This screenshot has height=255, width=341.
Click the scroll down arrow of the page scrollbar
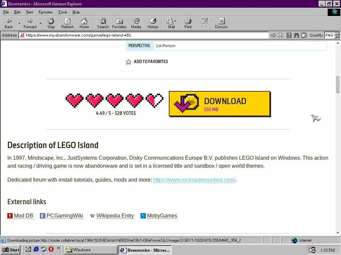pyautogui.click(x=338, y=233)
